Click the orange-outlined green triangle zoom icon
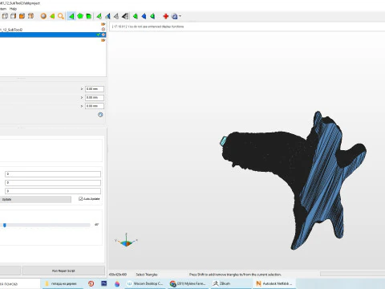 coord(52,16)
